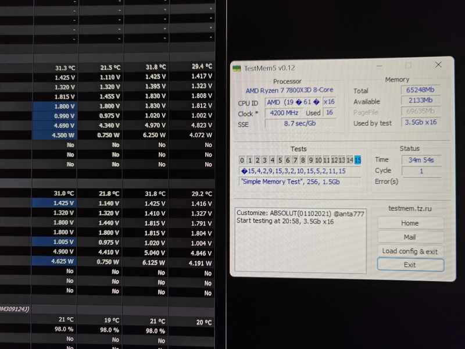The height and width of the screenshot is (349, 465).
Task: Select test box 4 in the Tests row
Action: (x=272, y=161)
